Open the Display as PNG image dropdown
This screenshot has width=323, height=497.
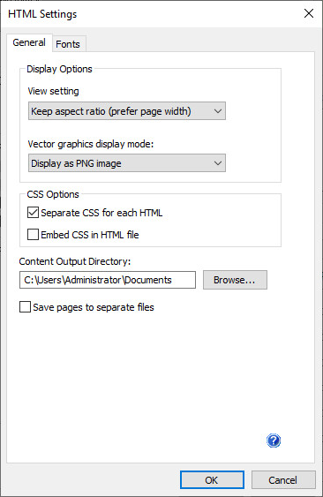click(127, 163)
